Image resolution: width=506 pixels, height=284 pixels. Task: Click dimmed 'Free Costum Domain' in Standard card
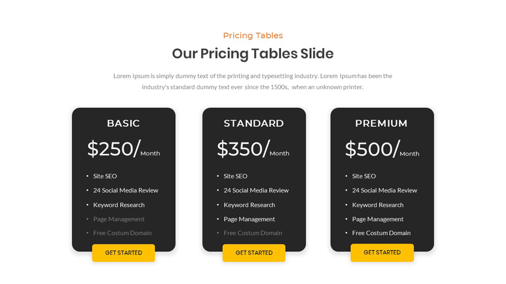pyautogui.click(x=253, y=233)
